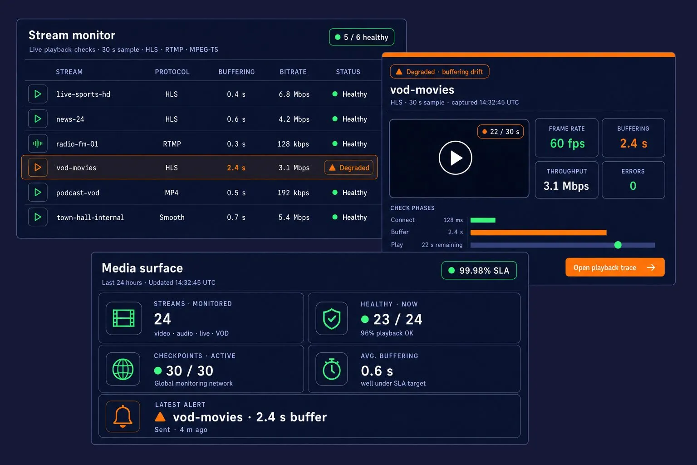Click the Throughput 3.1 Mbps card

pyautogui.click(x=567, y=180)
